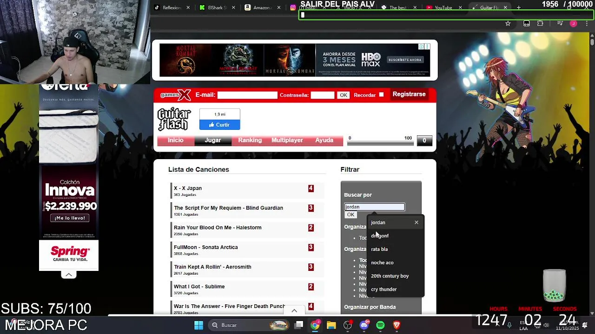Open Task View in the taskbar
This screenshot has height=334, width=595.
click(299, 325)
